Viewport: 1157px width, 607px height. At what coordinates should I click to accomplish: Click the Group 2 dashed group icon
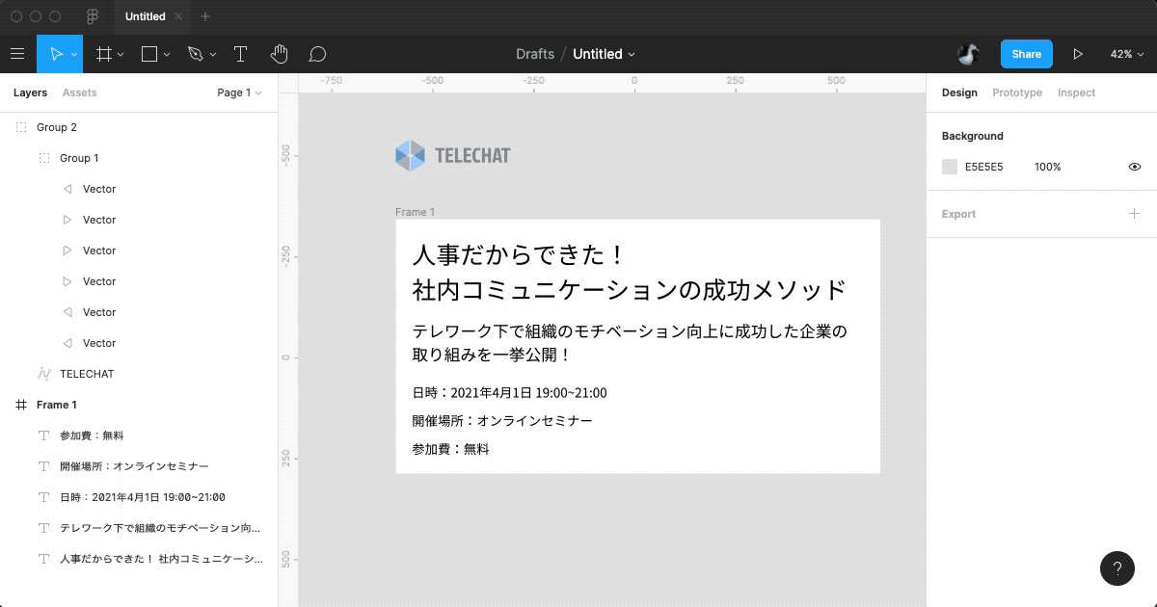pos(21,127)
